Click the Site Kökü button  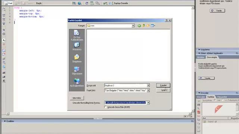click(77, 98)
